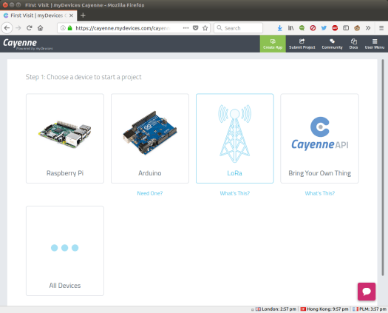Click the address bar URL
Image resolution: width=388 pixels, height=313 pixels.
(123, 28)
